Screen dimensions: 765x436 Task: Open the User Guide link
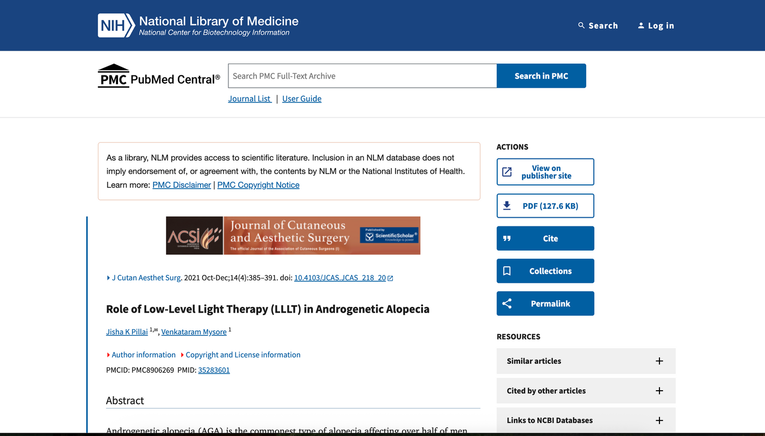pyautogui.click(x=302, y=99)
